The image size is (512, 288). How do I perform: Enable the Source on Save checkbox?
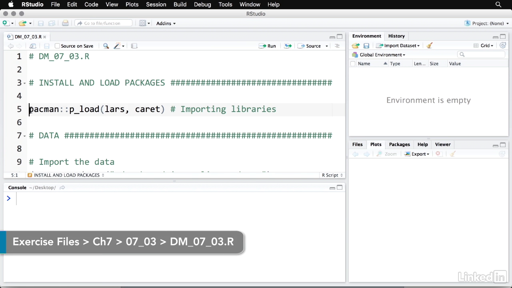pos(57,46)
